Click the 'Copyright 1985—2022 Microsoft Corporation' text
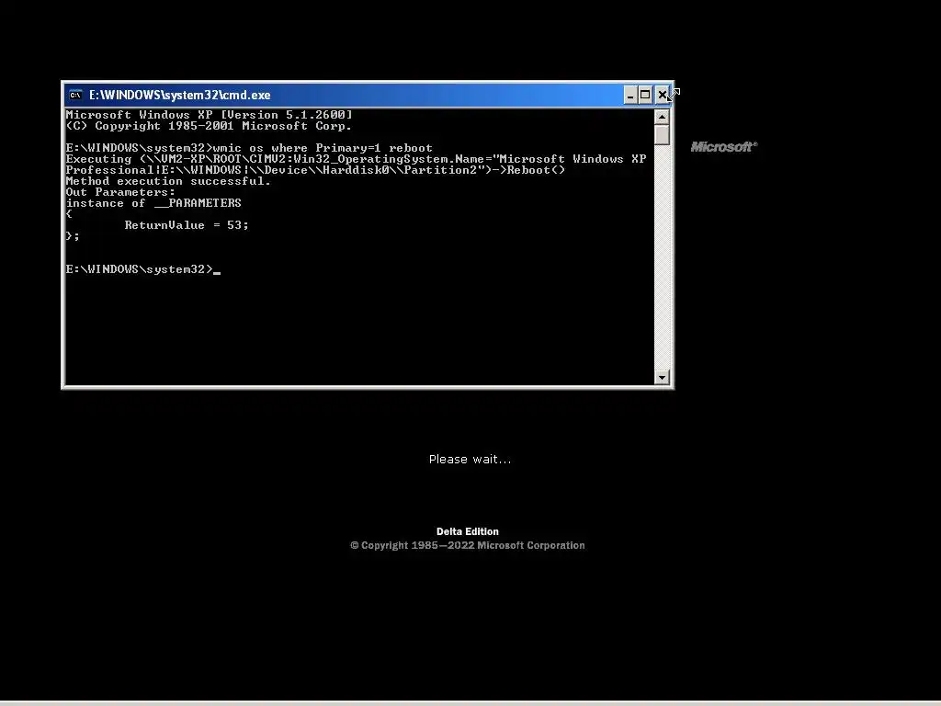The height and width of the screenshot is (706, 941). [x=468, y=545]
